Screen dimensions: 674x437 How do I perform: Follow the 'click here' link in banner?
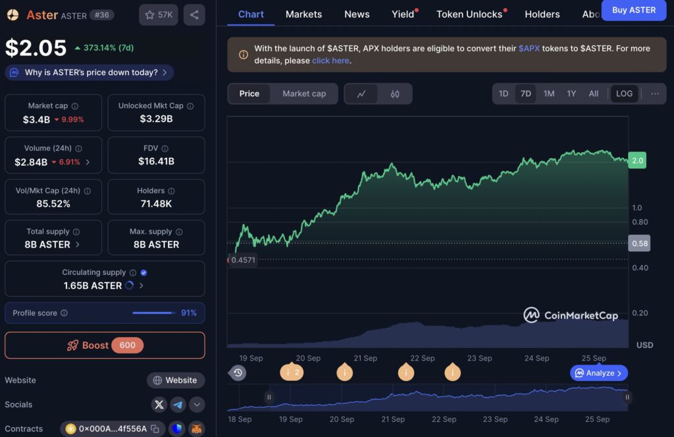tap(330, 61)
